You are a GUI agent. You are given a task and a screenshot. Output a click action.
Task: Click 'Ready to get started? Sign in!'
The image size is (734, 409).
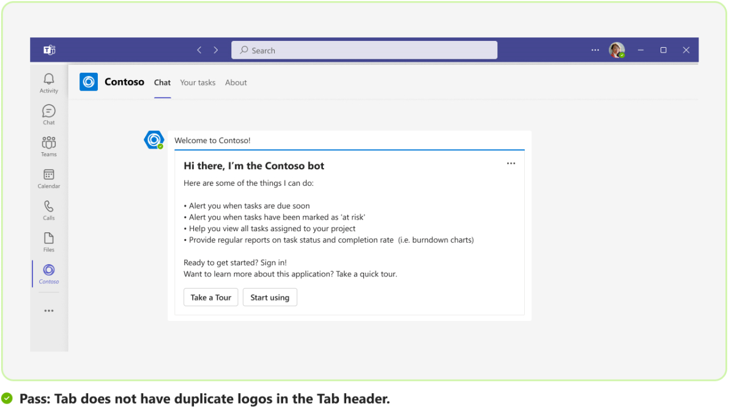pyautogui.click(x=235, y=263)
